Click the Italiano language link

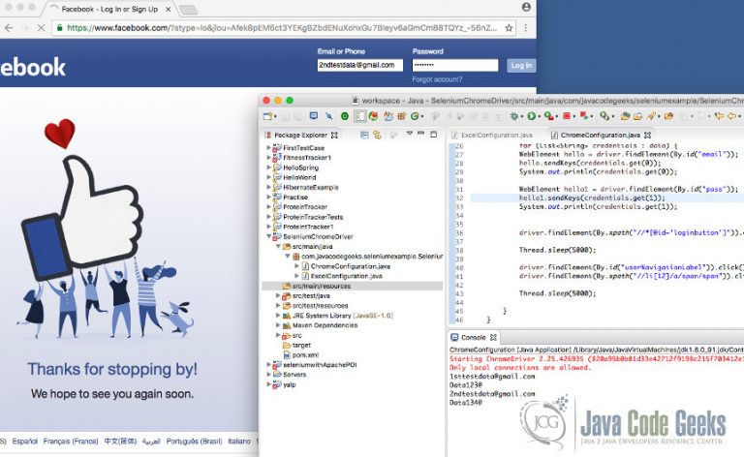(x=239, y=442)
